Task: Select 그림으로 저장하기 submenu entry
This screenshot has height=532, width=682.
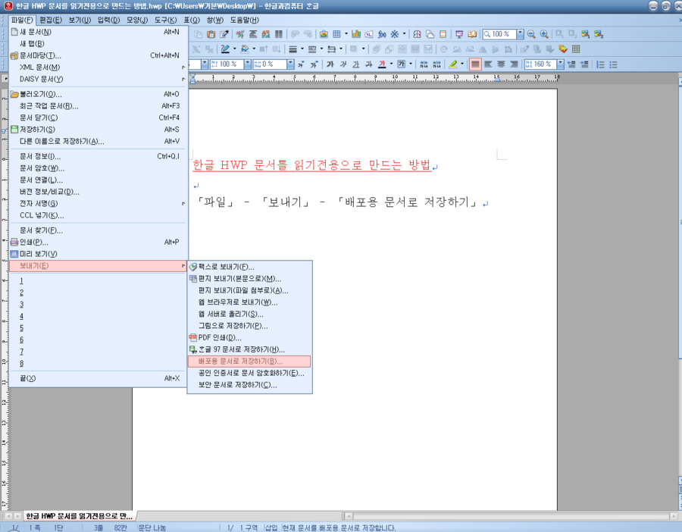Action: 249,326
